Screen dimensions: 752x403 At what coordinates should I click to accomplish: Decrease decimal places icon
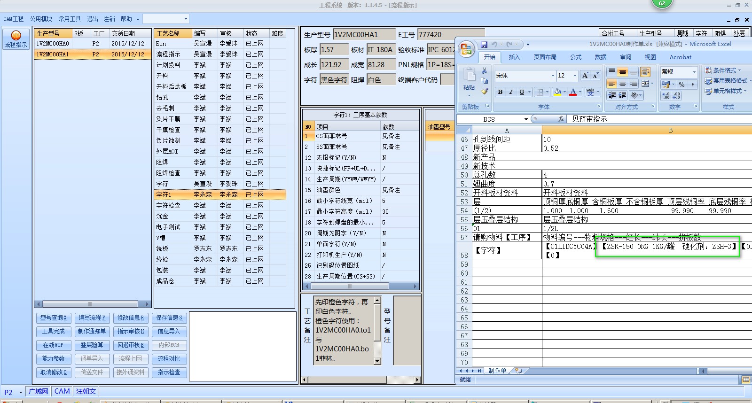coord(677,95)
